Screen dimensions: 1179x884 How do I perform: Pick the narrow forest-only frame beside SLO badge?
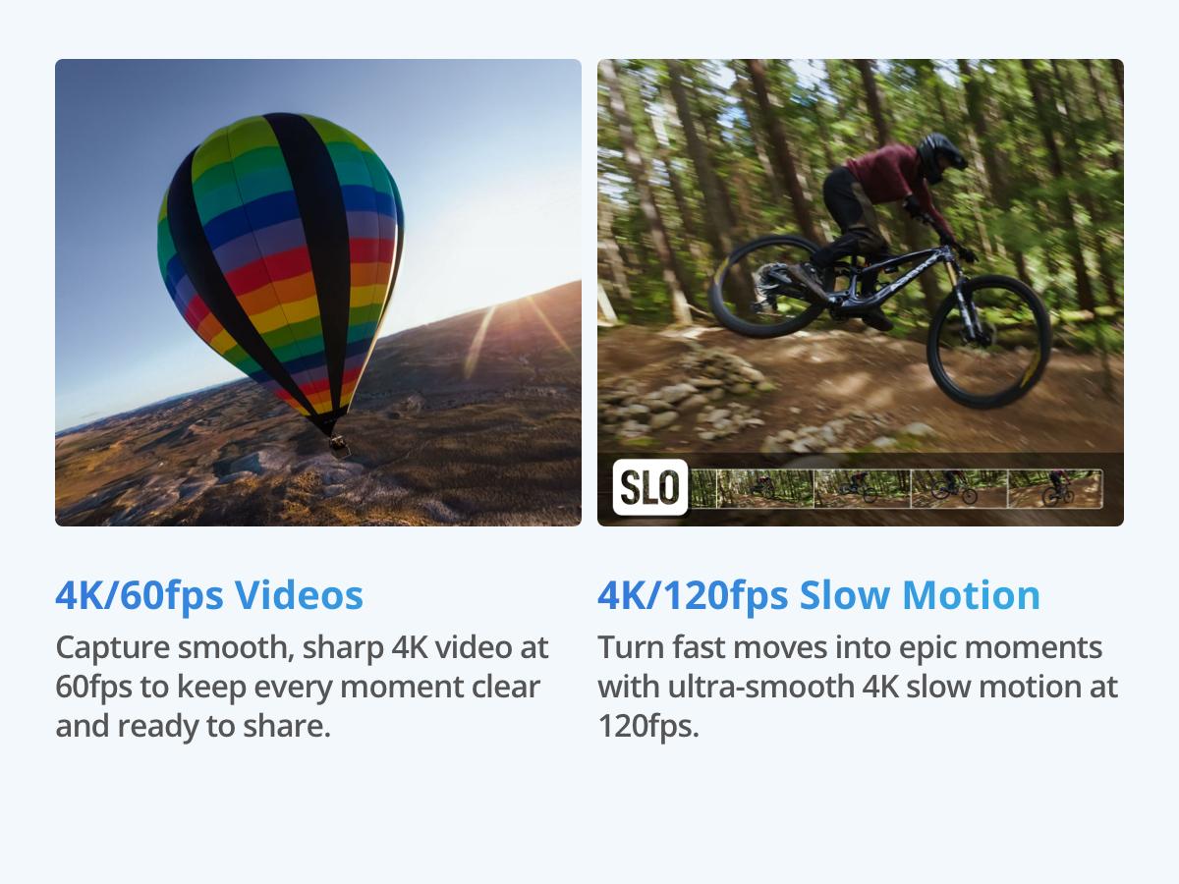pyautogui.click(x=704, y=488)
